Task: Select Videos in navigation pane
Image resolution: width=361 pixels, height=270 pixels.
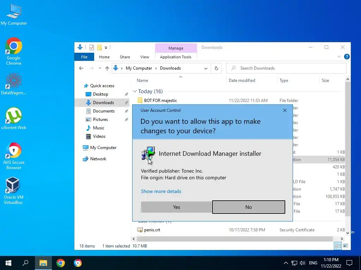Action: tap(99, 136)
